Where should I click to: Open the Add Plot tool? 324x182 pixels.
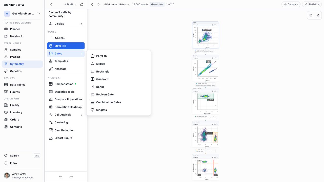tap(66, 38)
